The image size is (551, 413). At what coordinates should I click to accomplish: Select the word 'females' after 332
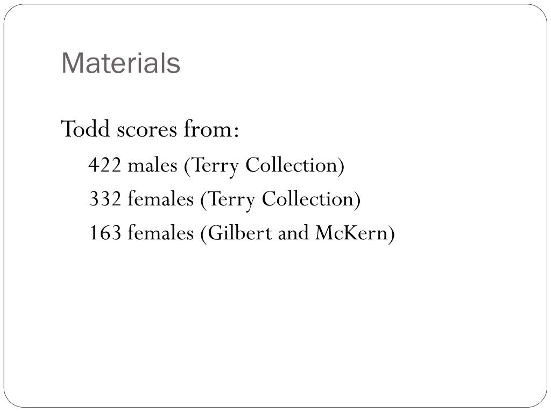160,198
